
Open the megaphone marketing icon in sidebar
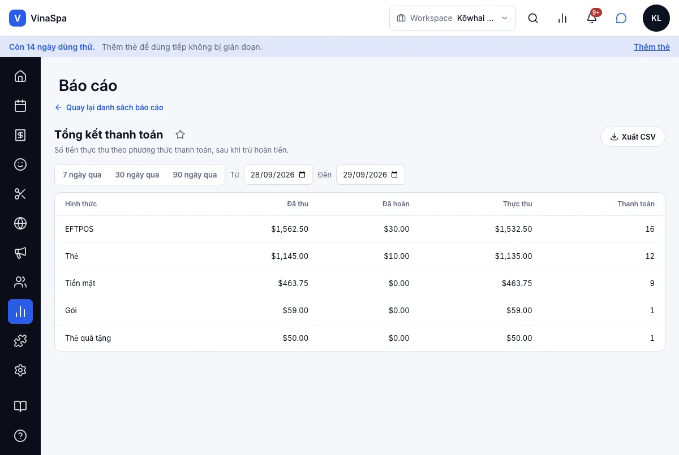point(20,253)
